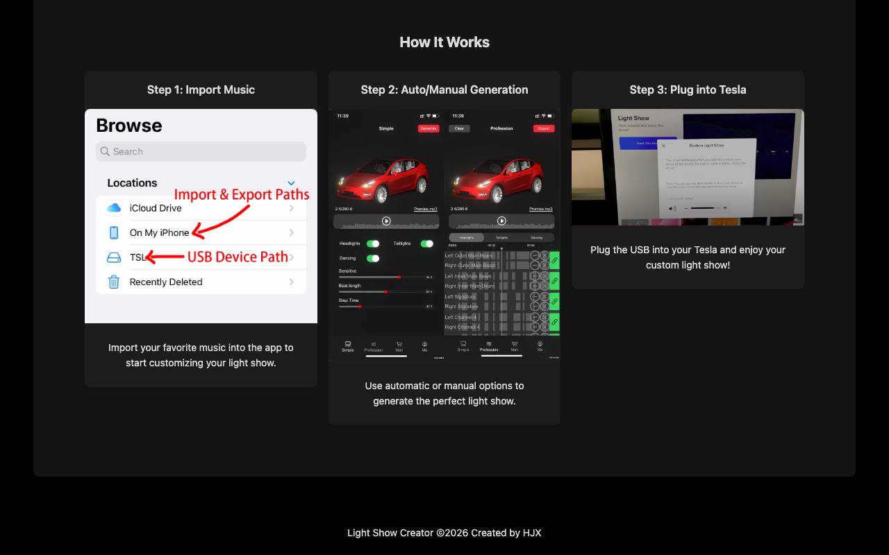
Task: Adjust the Sensitive slider
Action: [x=381, y=277]
